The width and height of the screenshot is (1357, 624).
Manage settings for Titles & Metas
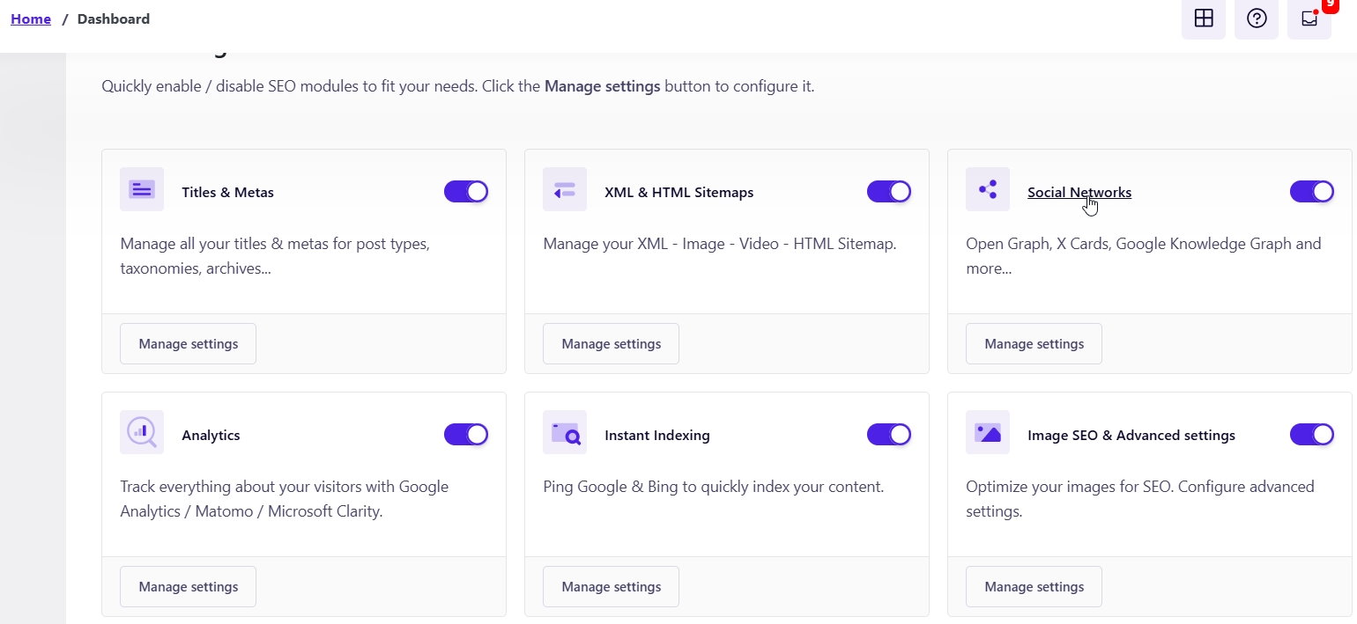188,343
